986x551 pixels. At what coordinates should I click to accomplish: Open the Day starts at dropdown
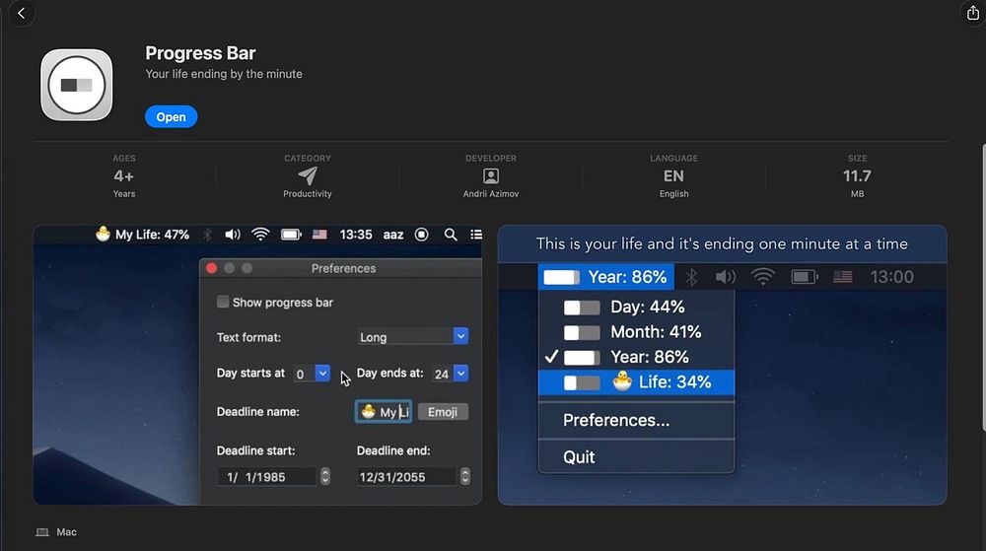(x=312, y=374)
